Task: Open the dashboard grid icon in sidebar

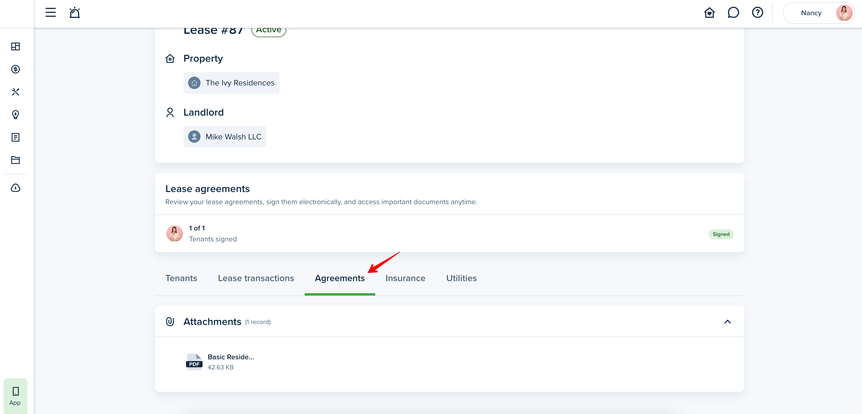Action: (16, 46)
